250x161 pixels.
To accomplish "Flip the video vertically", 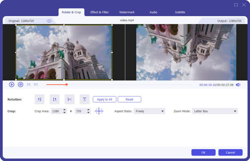I will (x=85, y=99).
